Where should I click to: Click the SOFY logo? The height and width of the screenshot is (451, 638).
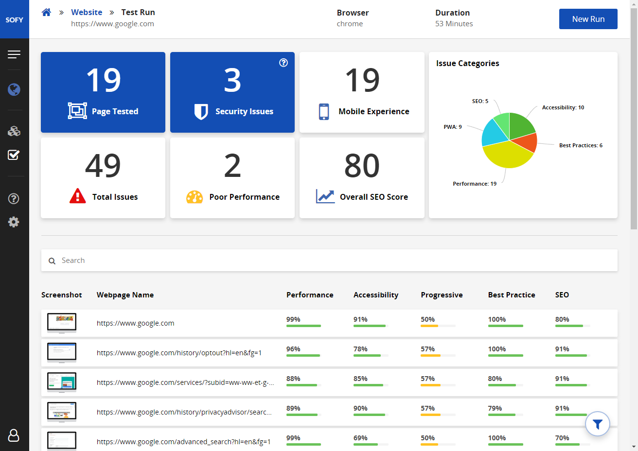pos(15,19)
